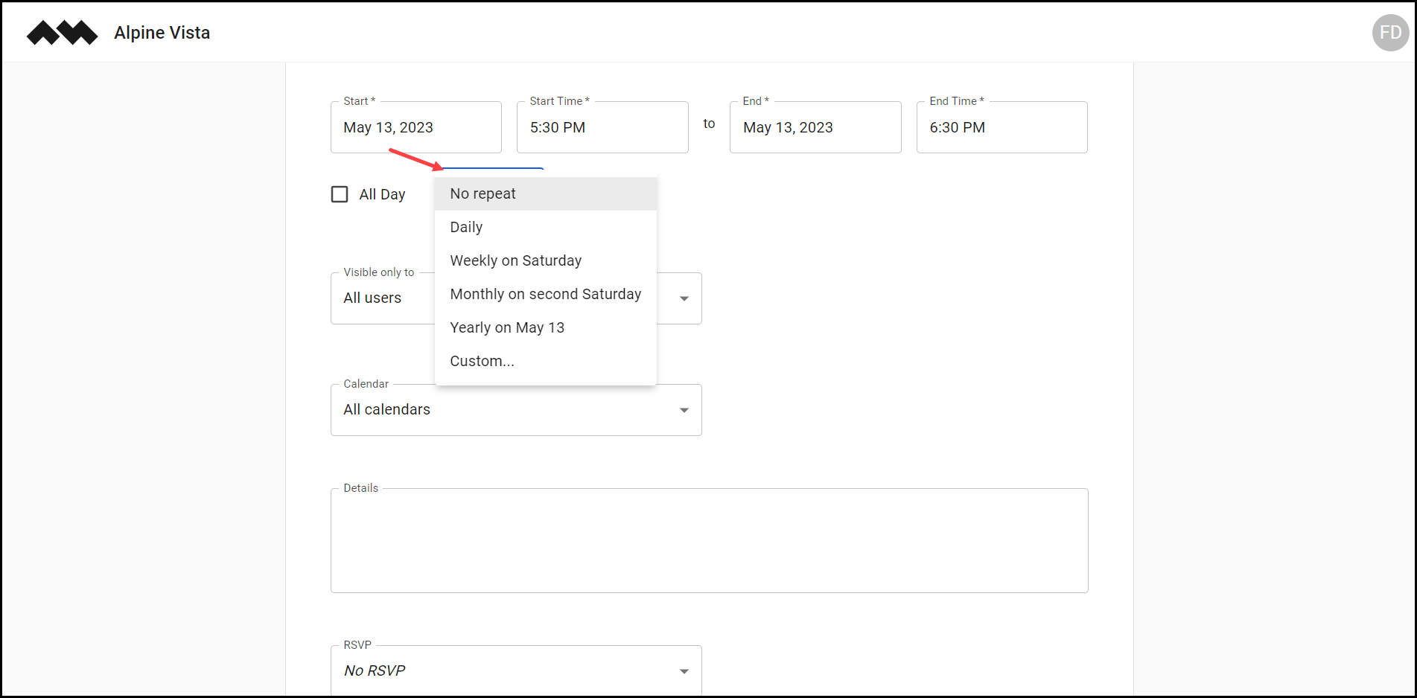Open the Start date field

coord(416,127)
